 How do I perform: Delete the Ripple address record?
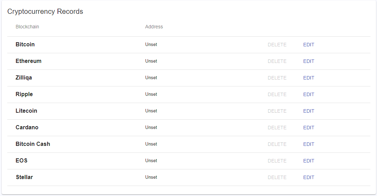277,94
